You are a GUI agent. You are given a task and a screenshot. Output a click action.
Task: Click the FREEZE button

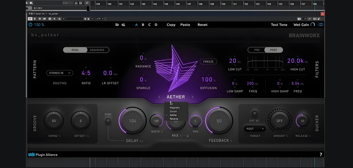pyautogui.click(x=209, y=62)
